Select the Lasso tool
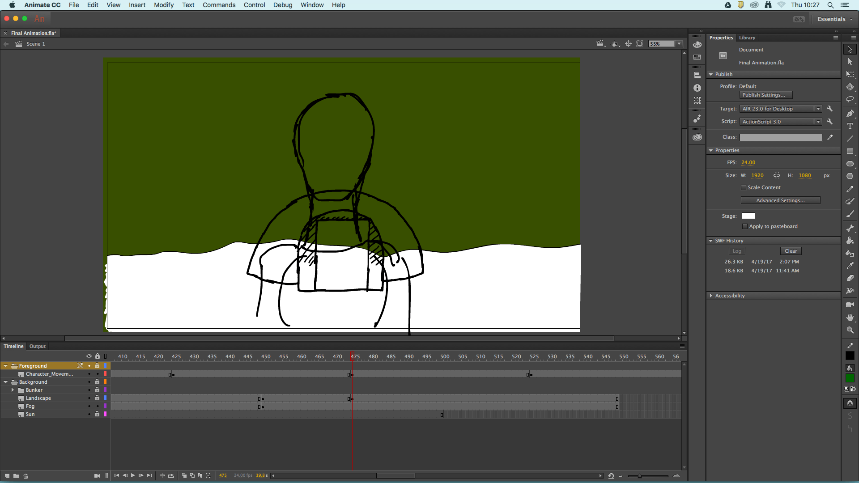 (x=850, y=99)
